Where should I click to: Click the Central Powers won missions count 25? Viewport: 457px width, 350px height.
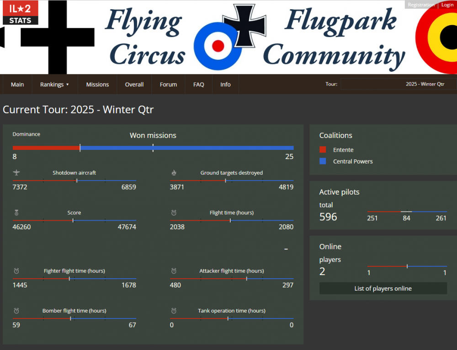click(289, 157)
